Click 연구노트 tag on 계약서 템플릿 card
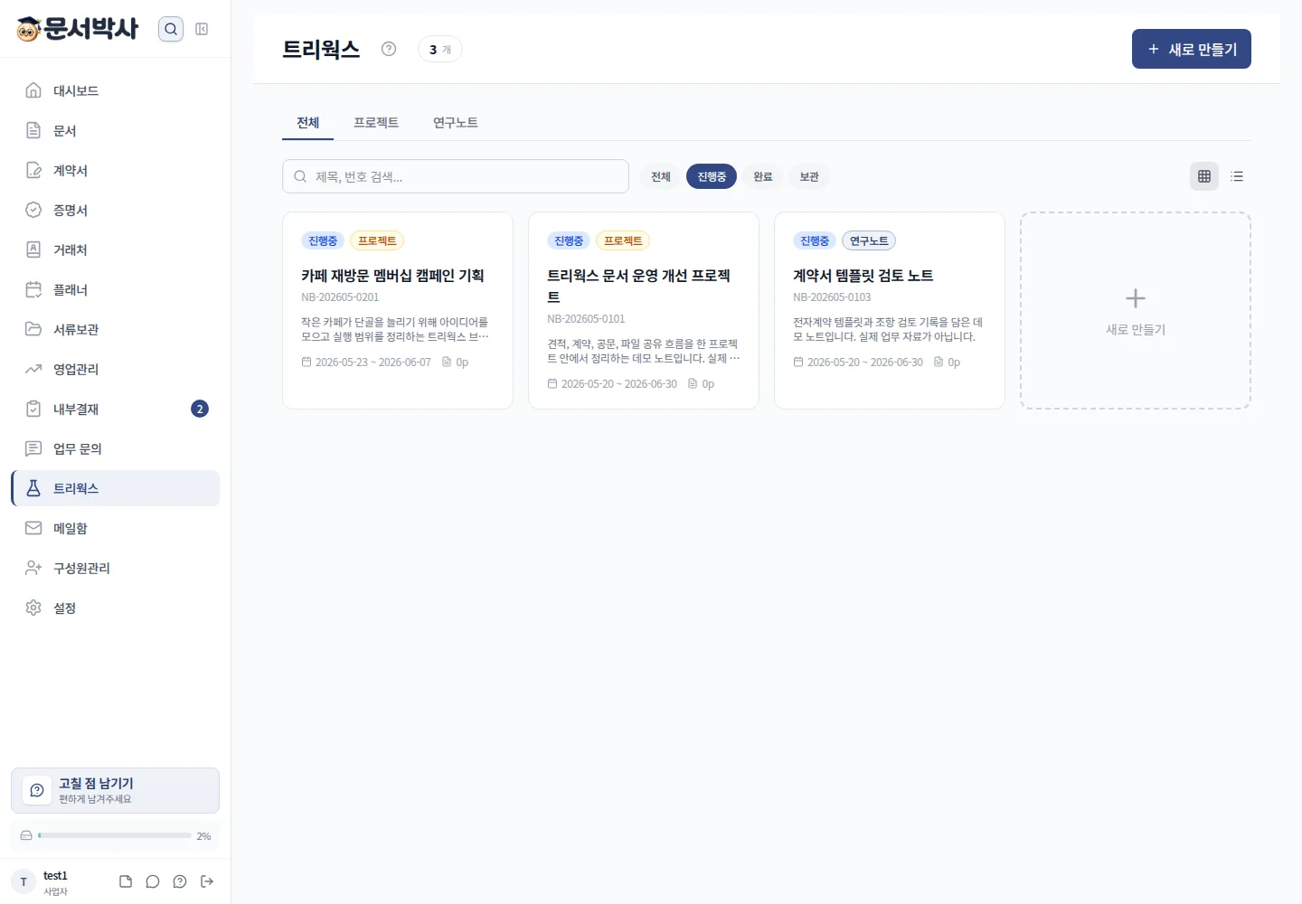1302x904 pixels. [869, 240]
